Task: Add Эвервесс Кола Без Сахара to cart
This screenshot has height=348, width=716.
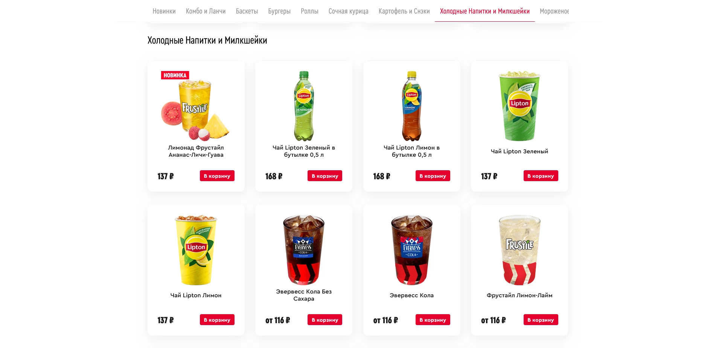Action: pyautogui.click(x=325, y=320)
